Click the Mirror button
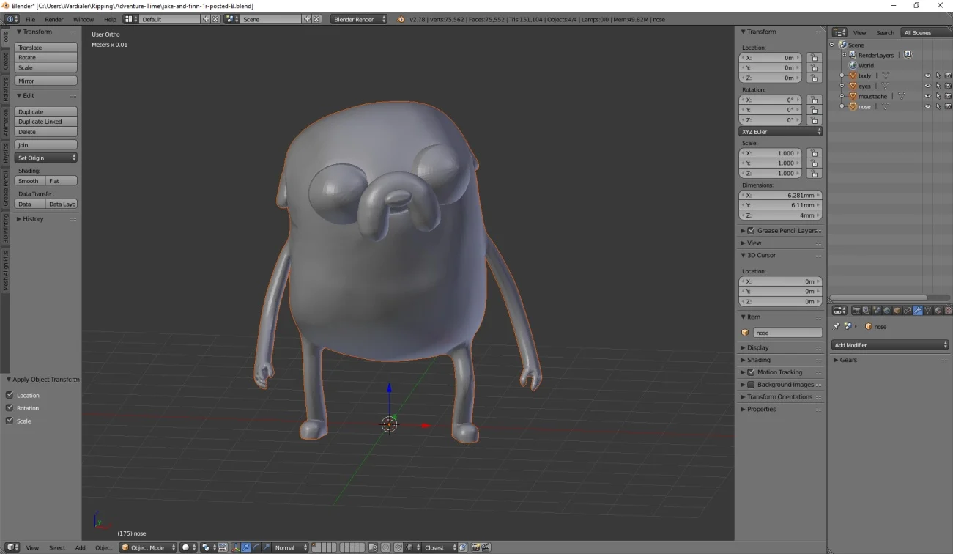The image size is (953, 554). (x=45, y=81)
